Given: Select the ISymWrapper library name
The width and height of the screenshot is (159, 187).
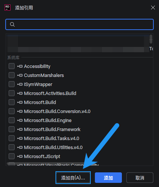Looking at the screenshot, I should pyautogui.click(x=38, y=84).
